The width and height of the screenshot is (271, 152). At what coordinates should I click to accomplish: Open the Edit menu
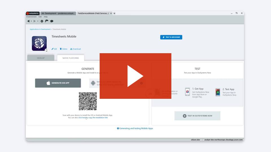pyautogui.click(x=40, y=17)
